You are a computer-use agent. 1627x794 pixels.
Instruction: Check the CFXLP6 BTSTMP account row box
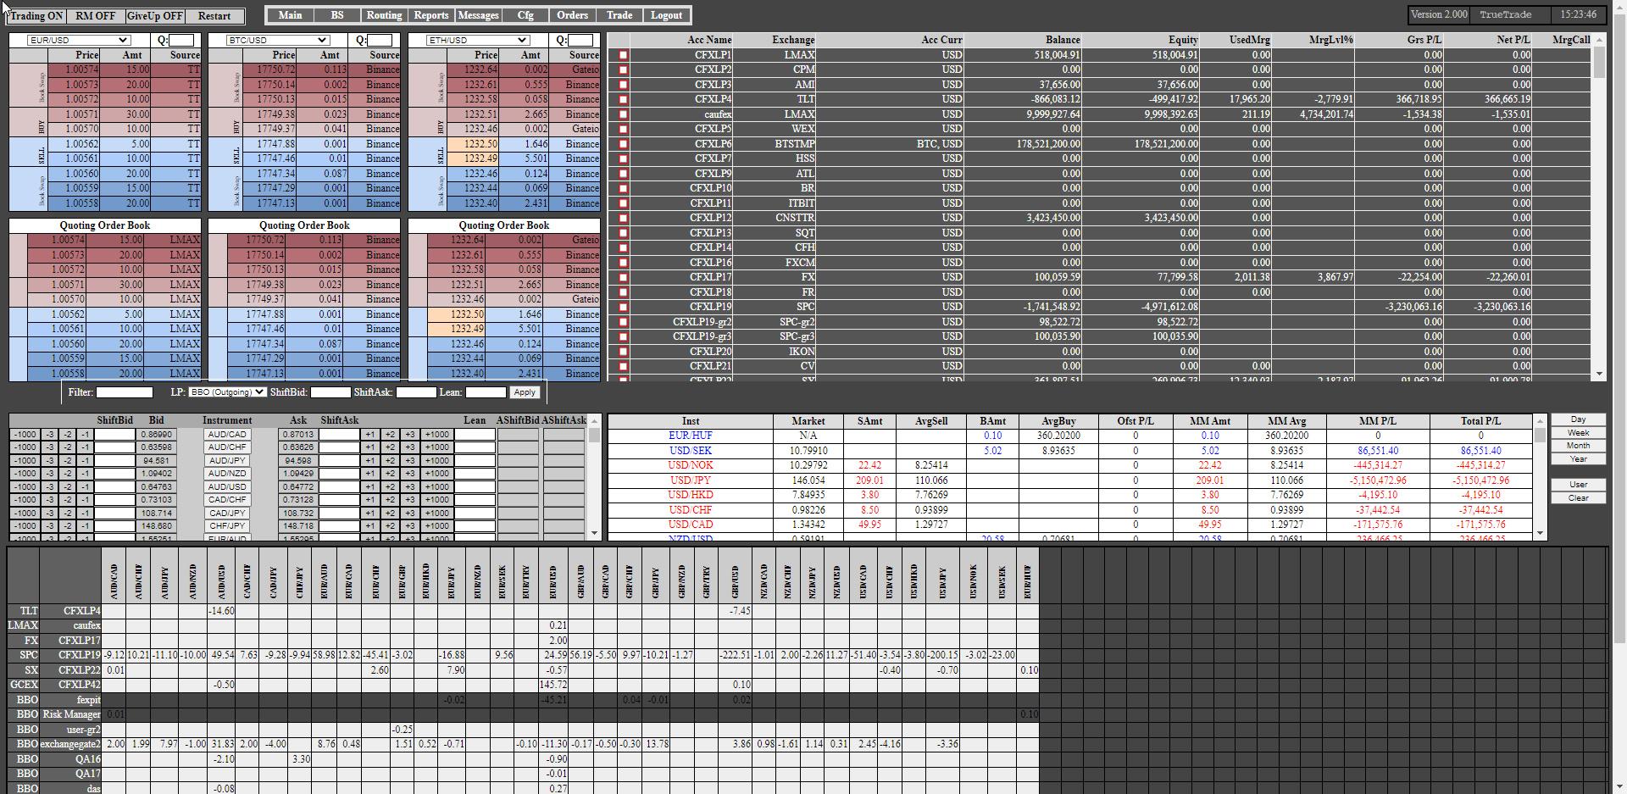(x=623, y=144)
